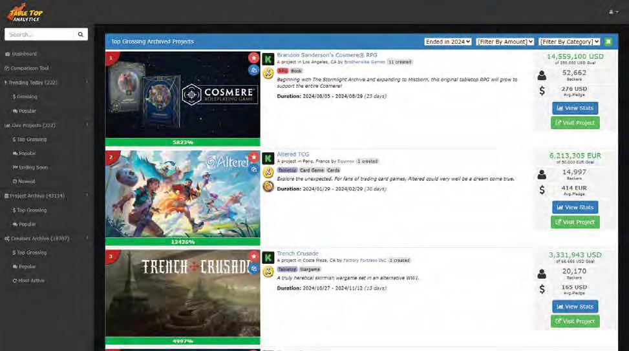Image resolution: width=629 pixels, height=351 pixels.
Task: Click the Altered 12426% funding progress bar
Action: pos(182,242)
